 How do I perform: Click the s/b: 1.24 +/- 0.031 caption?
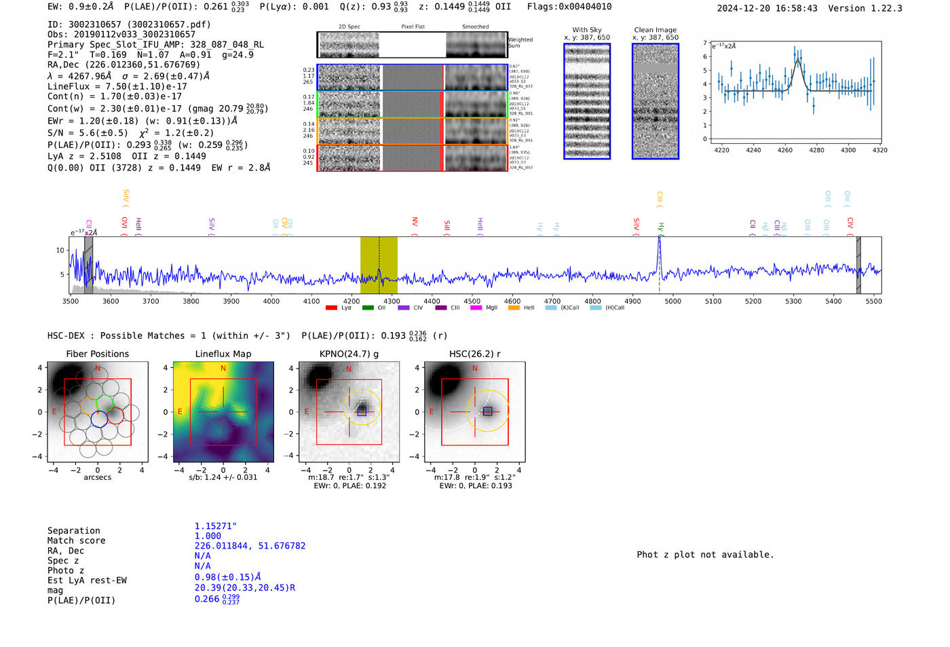coord(223,477)
